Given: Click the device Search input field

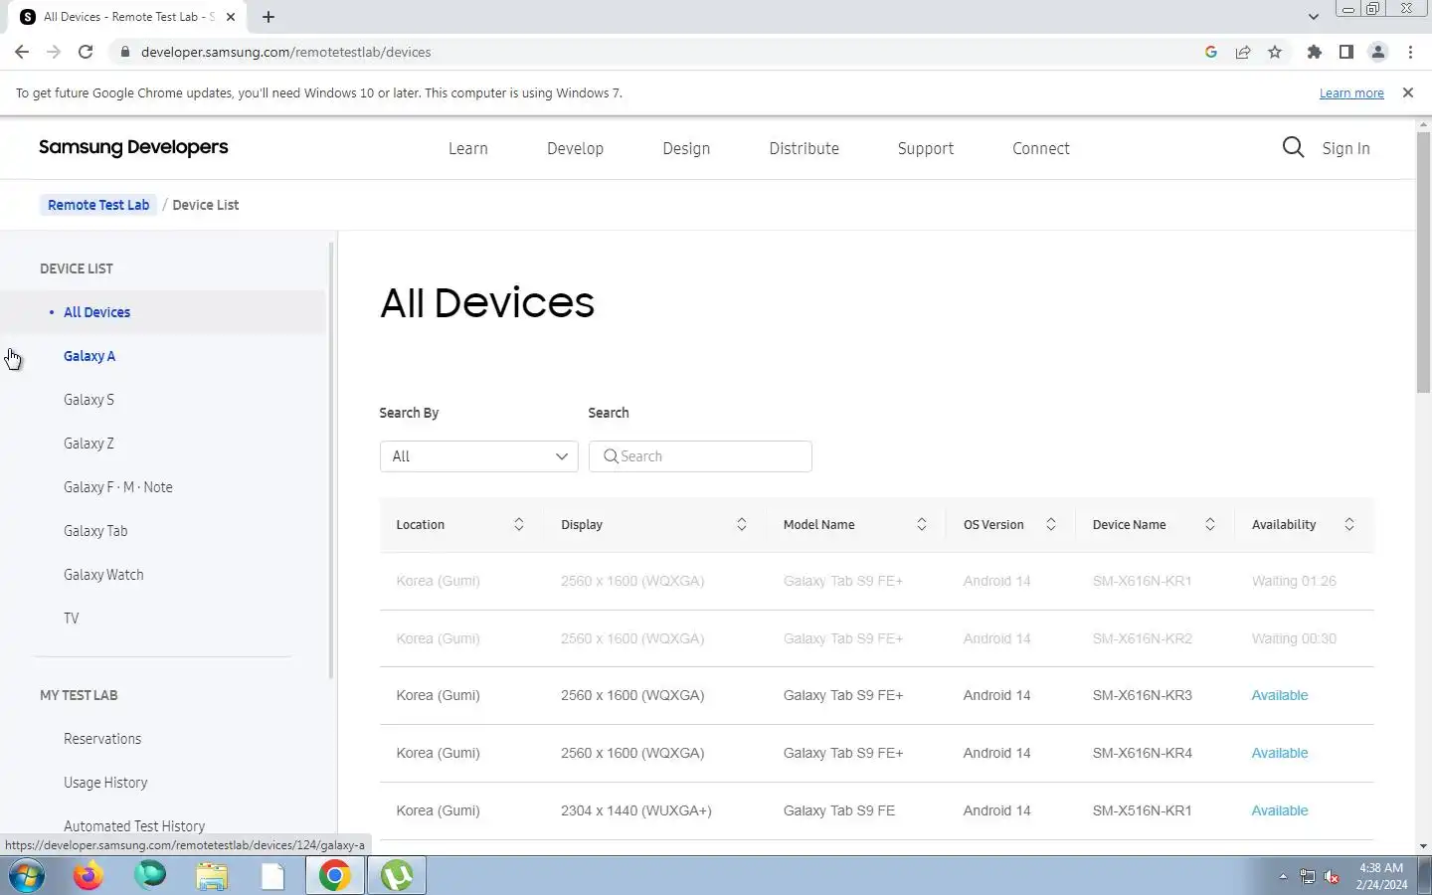Looking at the screenshot, I should tap(700, 456).
